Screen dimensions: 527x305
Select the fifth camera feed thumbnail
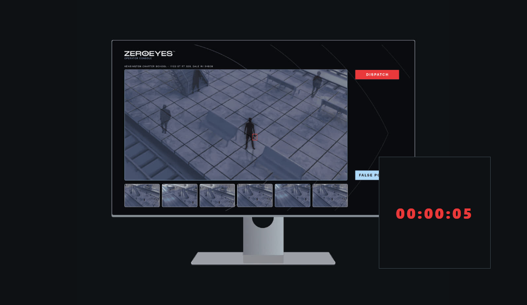pyautogui.click(x=292, y=195)
